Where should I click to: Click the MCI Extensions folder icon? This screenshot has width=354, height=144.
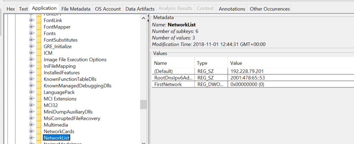39,99
